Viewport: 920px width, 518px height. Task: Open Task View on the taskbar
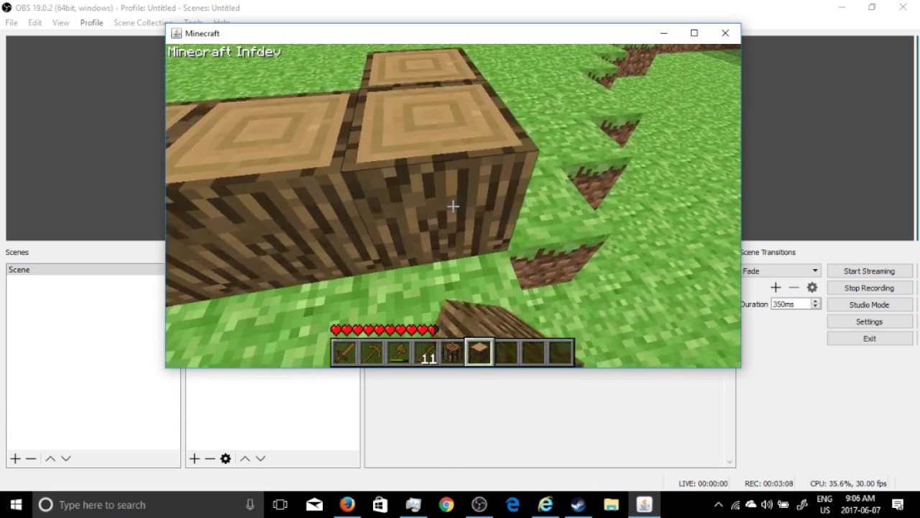[280, 504]
